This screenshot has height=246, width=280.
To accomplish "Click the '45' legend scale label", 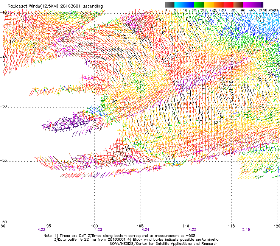I will 252,10.
